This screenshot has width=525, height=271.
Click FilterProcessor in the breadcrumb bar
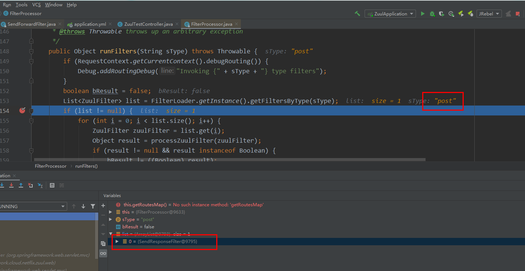coord(51,166)
